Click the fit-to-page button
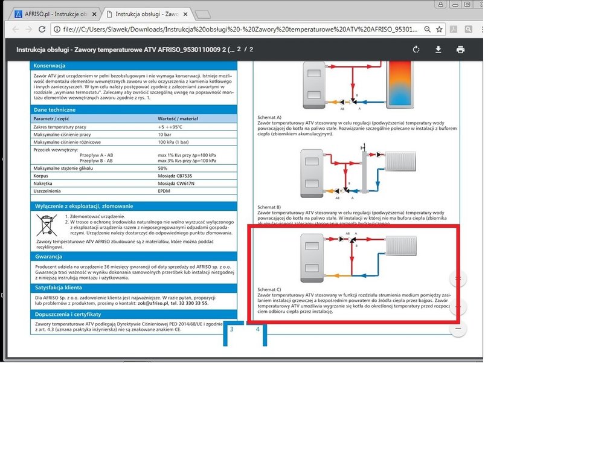The width and height of the screenshot is (604, 453). pos(458,278)
